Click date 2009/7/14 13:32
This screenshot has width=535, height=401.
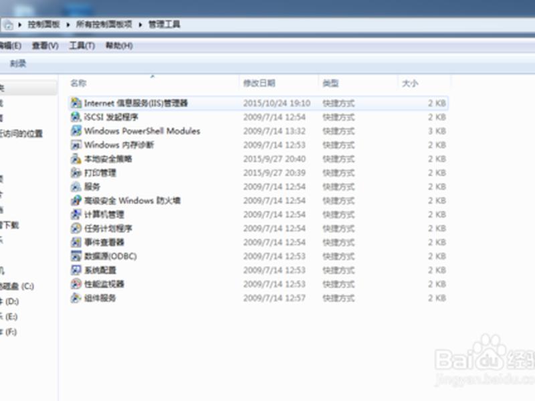click(274, 131)
